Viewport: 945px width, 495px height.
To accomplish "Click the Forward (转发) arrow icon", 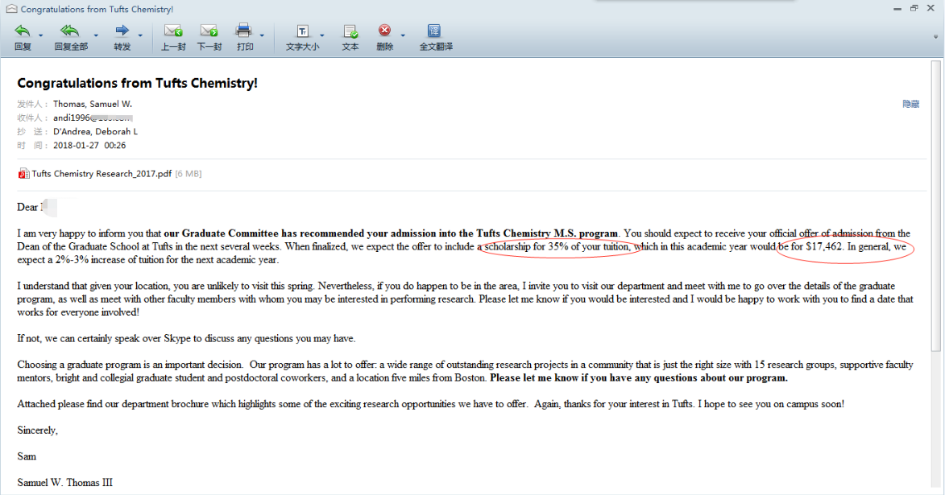I will 122,32.
